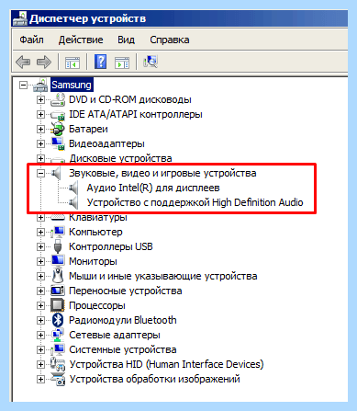The height and width of the screenshot is (411, 357).
Task: Expand the Контроллеры USB node
Action: click(x=40, y=246)
